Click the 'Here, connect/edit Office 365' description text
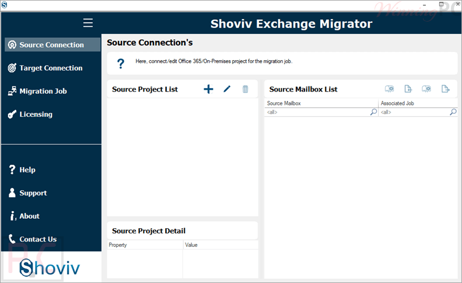Viewport: 462px width, 283px height. point(214,61)
